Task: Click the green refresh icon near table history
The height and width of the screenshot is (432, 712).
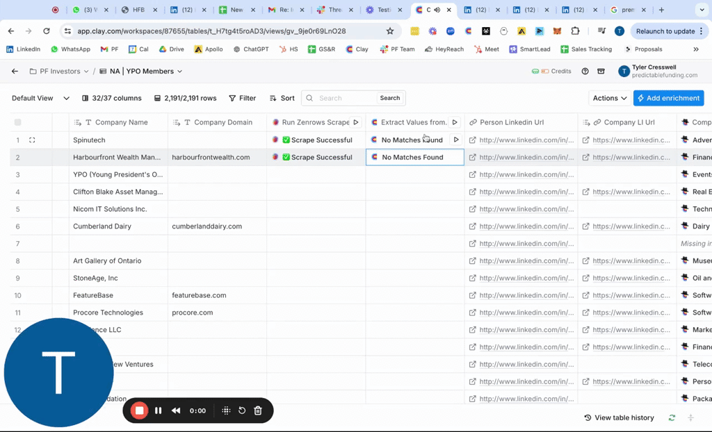Action: 672,417
